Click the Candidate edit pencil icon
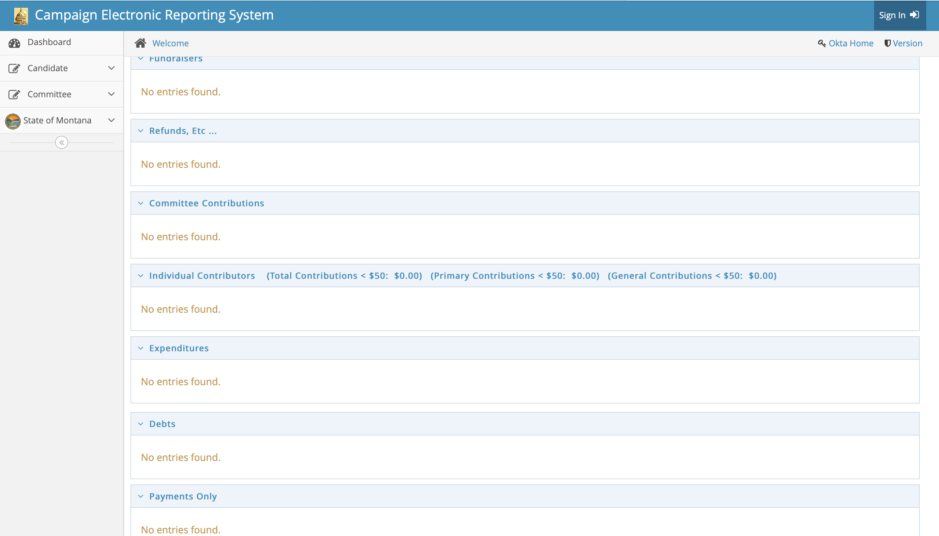 click(14, 69)
